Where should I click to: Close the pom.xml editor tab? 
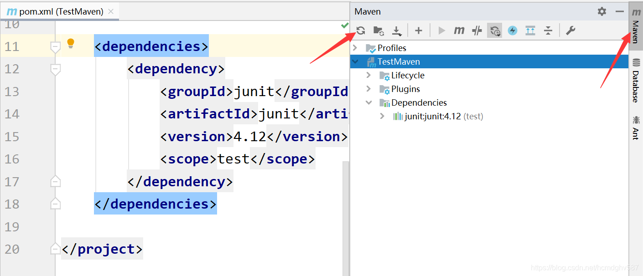(x=111, y=12)
